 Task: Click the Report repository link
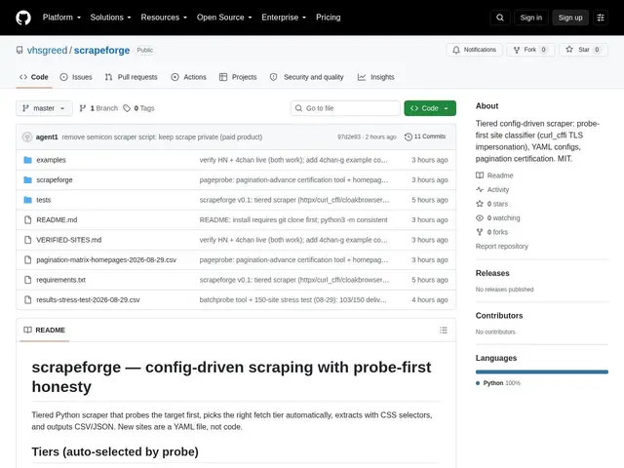(x=502, y=247)
